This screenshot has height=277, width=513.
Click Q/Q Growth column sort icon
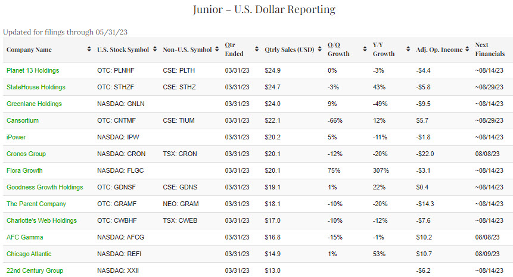pos(363,49)
